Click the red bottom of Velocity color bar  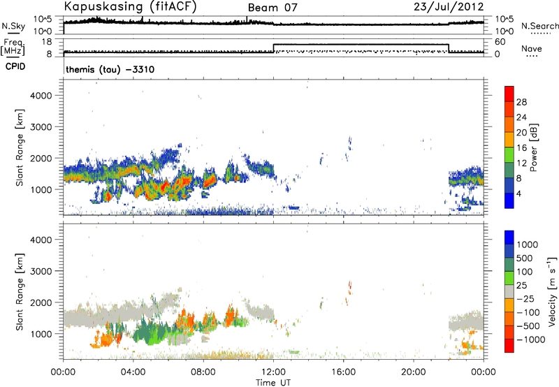pos(509,346)
